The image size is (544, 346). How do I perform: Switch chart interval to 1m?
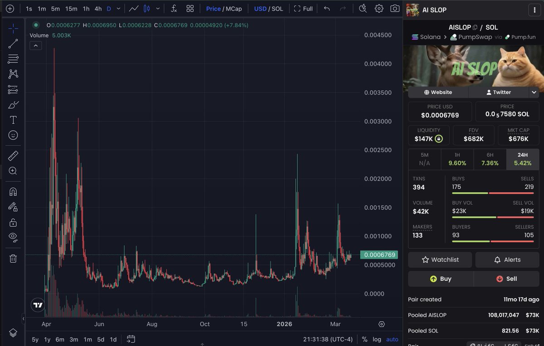(42, 9)
